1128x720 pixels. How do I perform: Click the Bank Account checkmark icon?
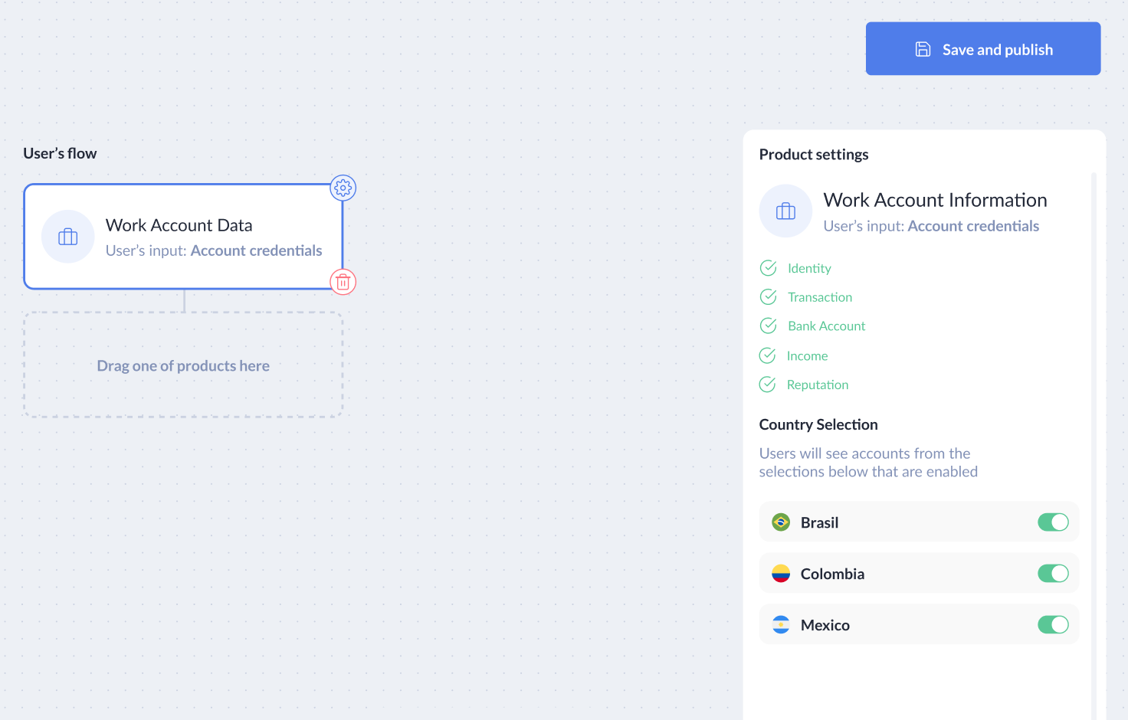pyautogui.click(x=768, y=326)
